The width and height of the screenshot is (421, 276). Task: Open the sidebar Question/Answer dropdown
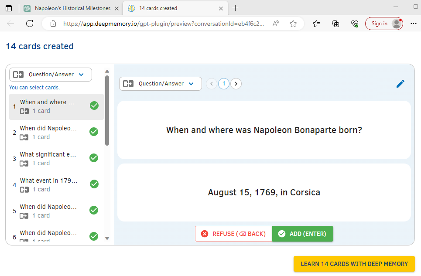click(x=51, y=75)
